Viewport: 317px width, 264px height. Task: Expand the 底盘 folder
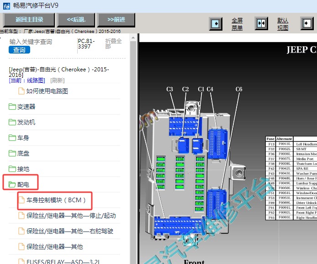23,153
